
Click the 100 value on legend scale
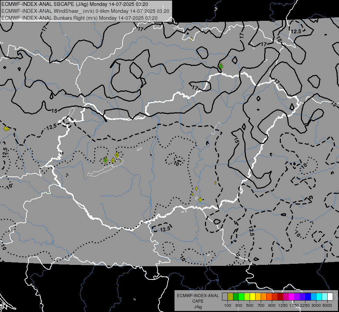click(228, 305)
